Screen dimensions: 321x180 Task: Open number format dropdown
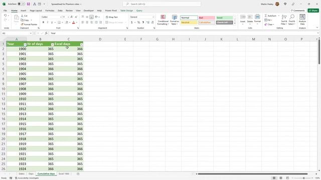[153, 17]
